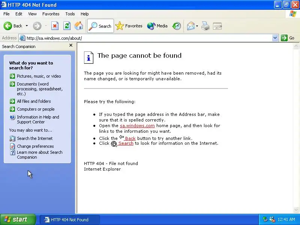The width and height of the screenshot is (300, 225).
Task: Click the Windows flag logo in menu bar
Action: [x=293, y=14]
